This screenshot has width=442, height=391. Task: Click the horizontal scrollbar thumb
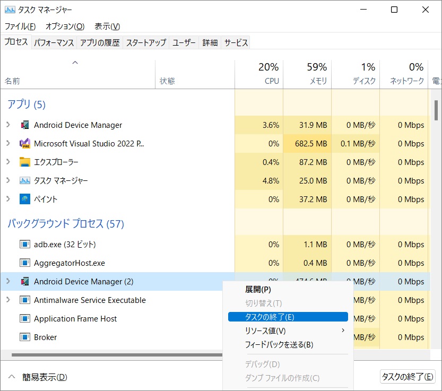point(117,355)
